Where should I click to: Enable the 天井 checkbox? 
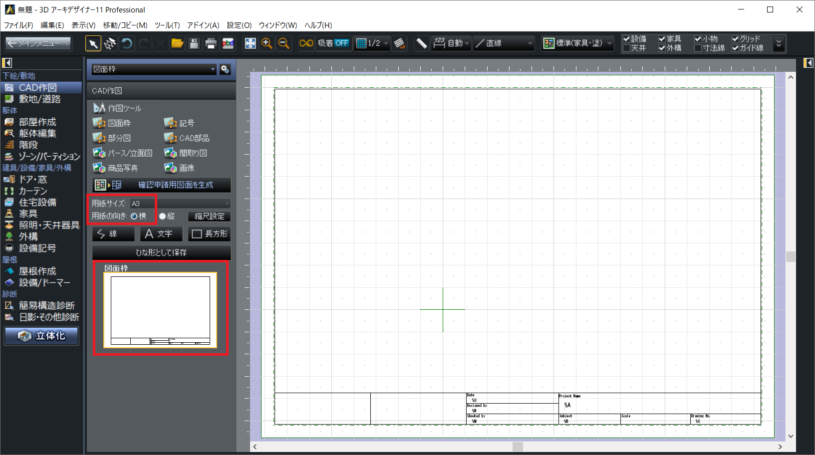[626, 48]
